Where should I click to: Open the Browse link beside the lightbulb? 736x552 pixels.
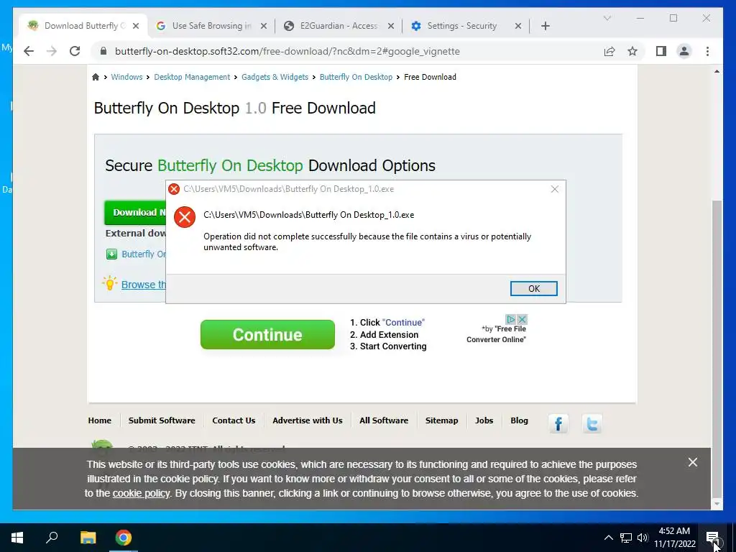144,285
